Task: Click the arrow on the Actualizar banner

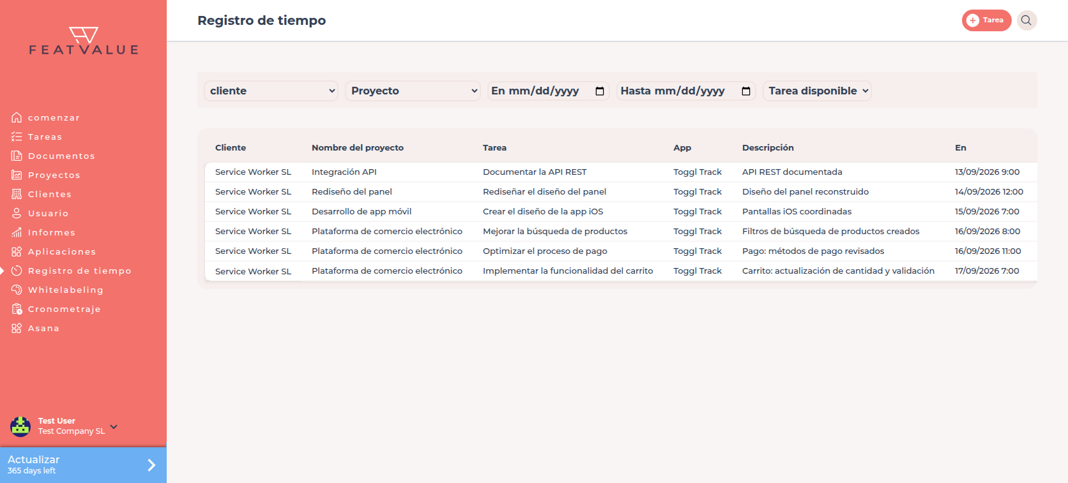Action: coord(151,465)
